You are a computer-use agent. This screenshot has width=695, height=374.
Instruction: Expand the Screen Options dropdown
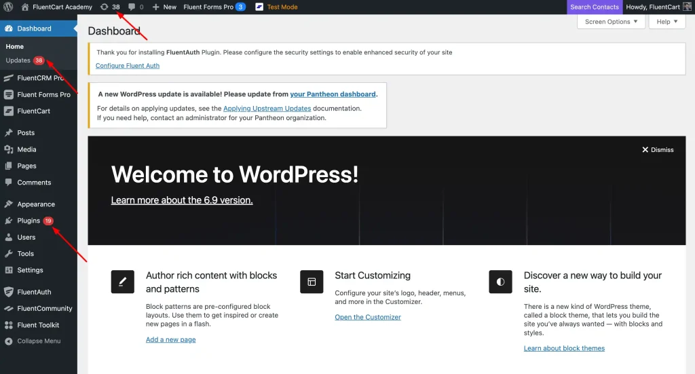pos(611,22)
